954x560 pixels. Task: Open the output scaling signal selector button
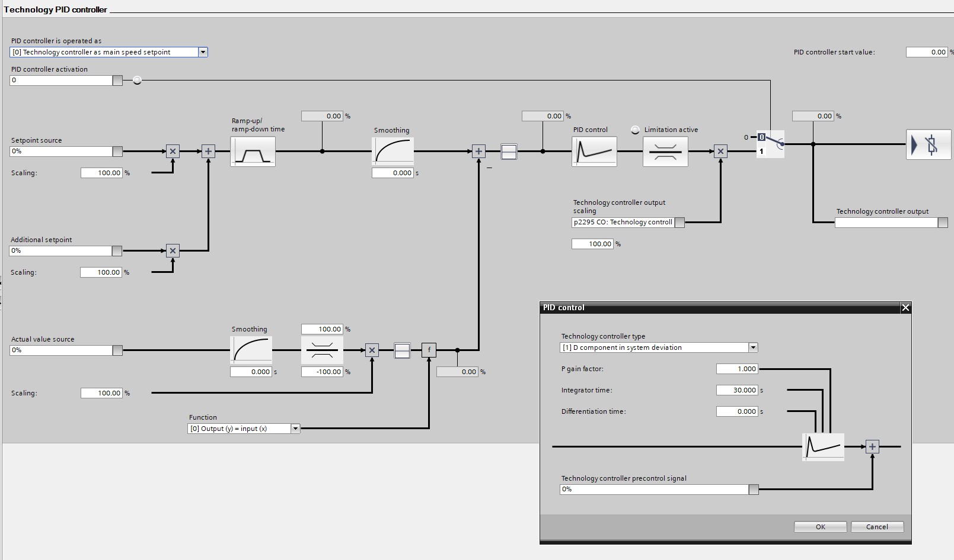tap(679, 223)
